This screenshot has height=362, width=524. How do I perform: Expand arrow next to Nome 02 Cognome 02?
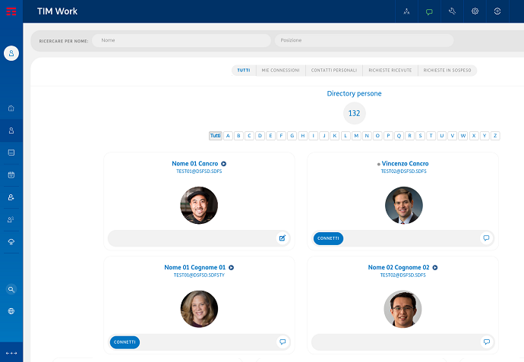tap(435, 268)
